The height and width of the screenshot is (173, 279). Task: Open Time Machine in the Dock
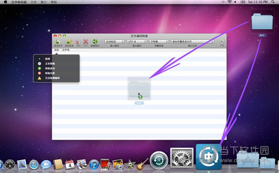pyautogui.click(x=159, y=160)
